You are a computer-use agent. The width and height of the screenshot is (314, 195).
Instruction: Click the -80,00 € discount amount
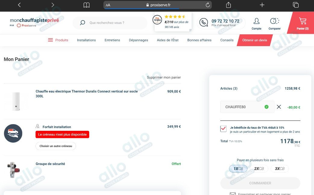click(x=294, y=107)
